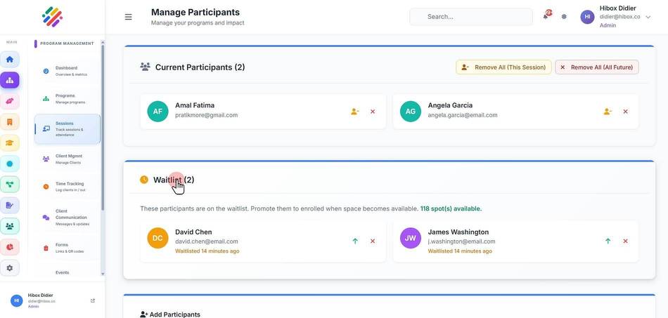Remove David Chen from the waitlist
The width and height of the screenshot is (668, 318).
(373, 241)
